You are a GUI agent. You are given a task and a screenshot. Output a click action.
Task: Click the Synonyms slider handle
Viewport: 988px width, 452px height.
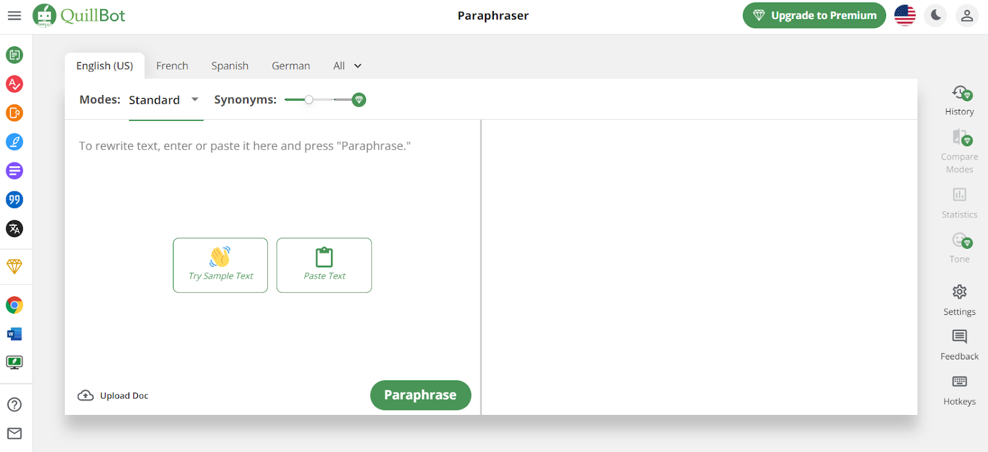pos(309,99)
